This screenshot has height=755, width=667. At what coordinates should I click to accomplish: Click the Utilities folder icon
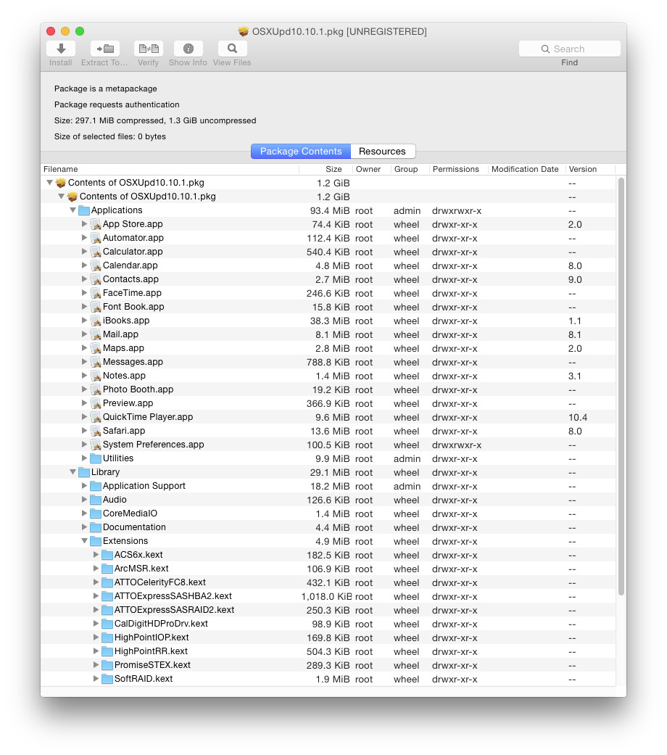pos(96,458)
